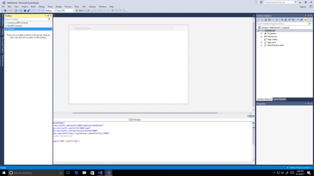Toggle the Toolbox auto-hide pin
The image size is (314, 176).
click(x=48, y=16)
